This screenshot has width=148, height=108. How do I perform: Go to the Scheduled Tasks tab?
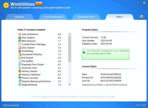(x=86, y=17)
